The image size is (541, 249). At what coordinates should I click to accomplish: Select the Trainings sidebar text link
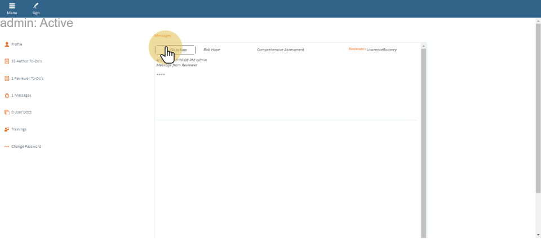click(x=19, y=129)
